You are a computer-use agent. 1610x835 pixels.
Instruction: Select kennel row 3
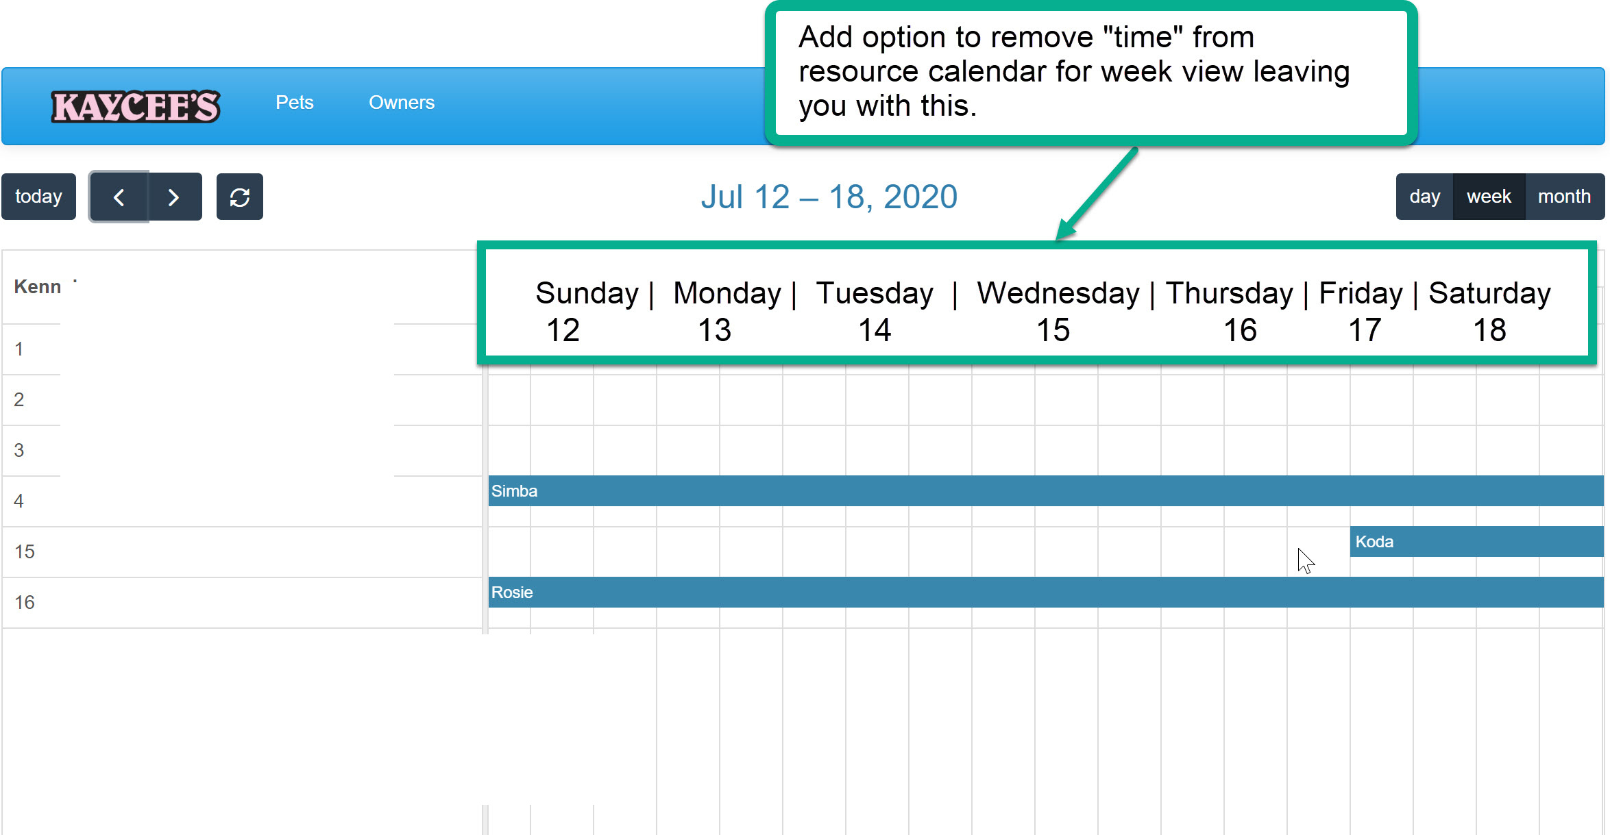pyautogui.click(x=19, y=451)
